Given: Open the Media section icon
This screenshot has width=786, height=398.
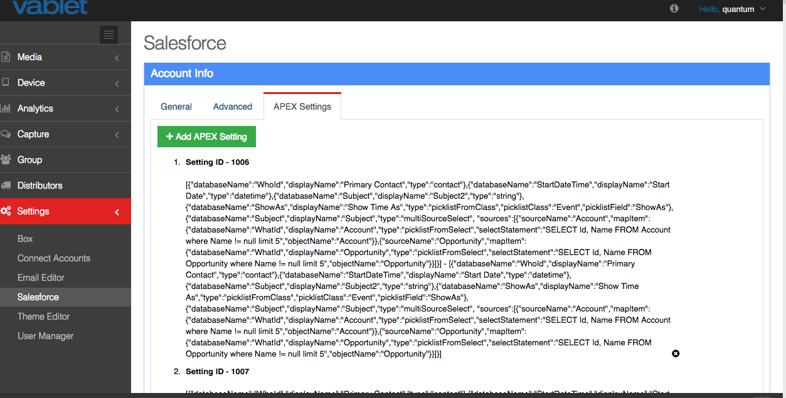Looking at the screenshot, I should (x=8, y=57).
